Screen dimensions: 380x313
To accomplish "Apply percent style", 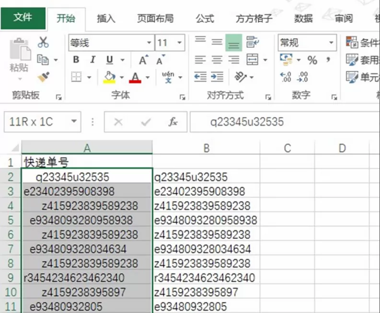I will click(312, 60).
